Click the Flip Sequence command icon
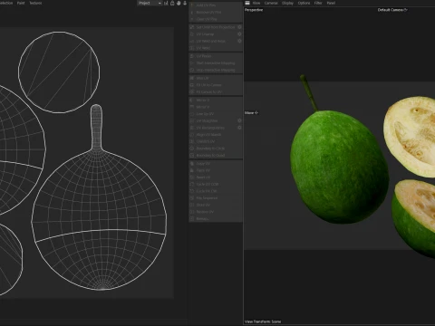Screen dimensions: 435x326 click(x=191, y=198)
